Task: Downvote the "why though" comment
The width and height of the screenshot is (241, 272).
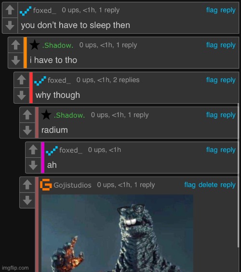Action: coord(22,95)
